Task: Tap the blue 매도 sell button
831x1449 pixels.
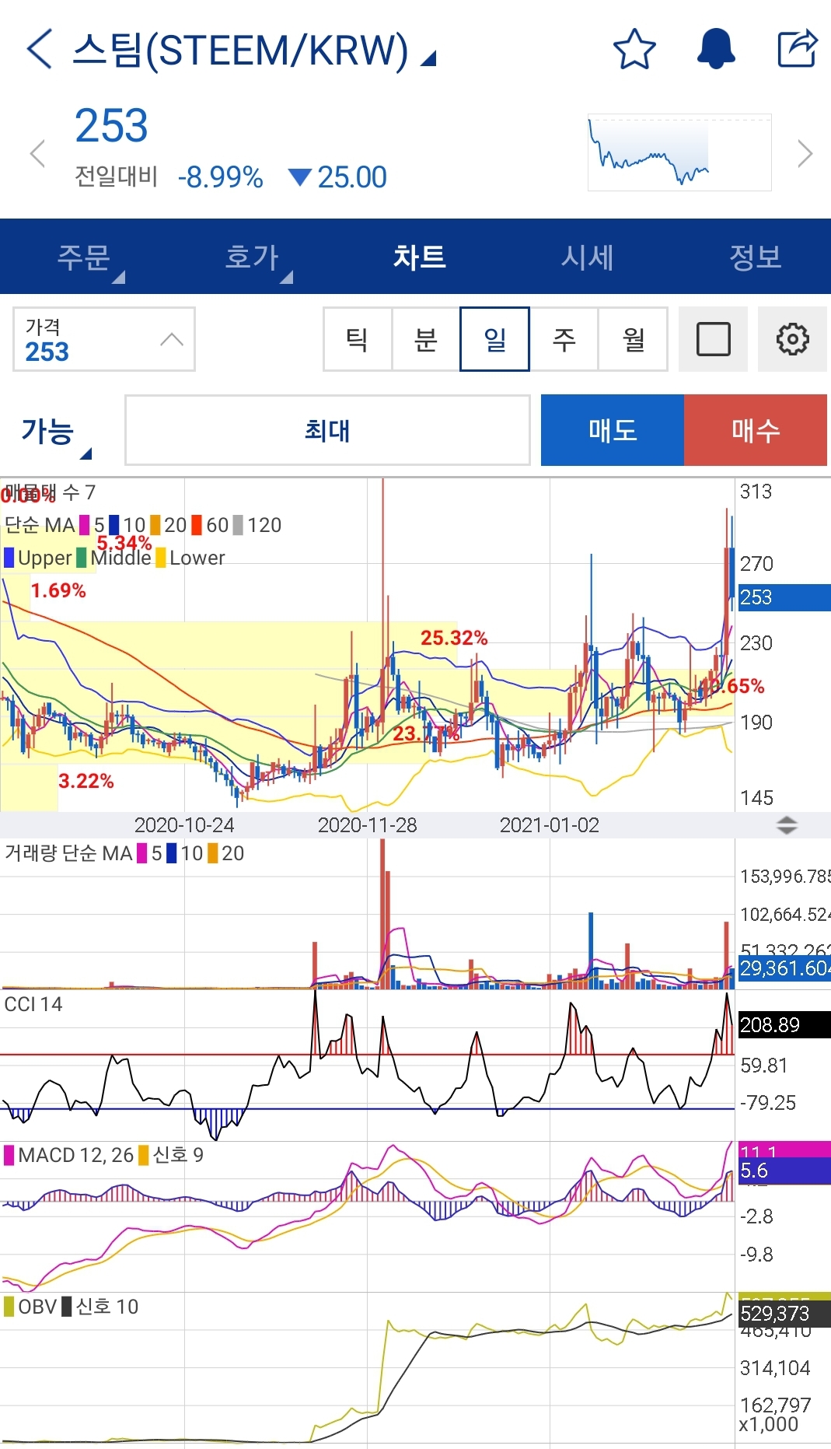Action: point(613,430)
